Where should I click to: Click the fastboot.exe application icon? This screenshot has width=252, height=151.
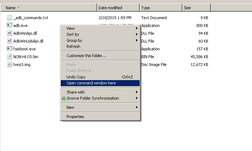(x=10, y=49)
